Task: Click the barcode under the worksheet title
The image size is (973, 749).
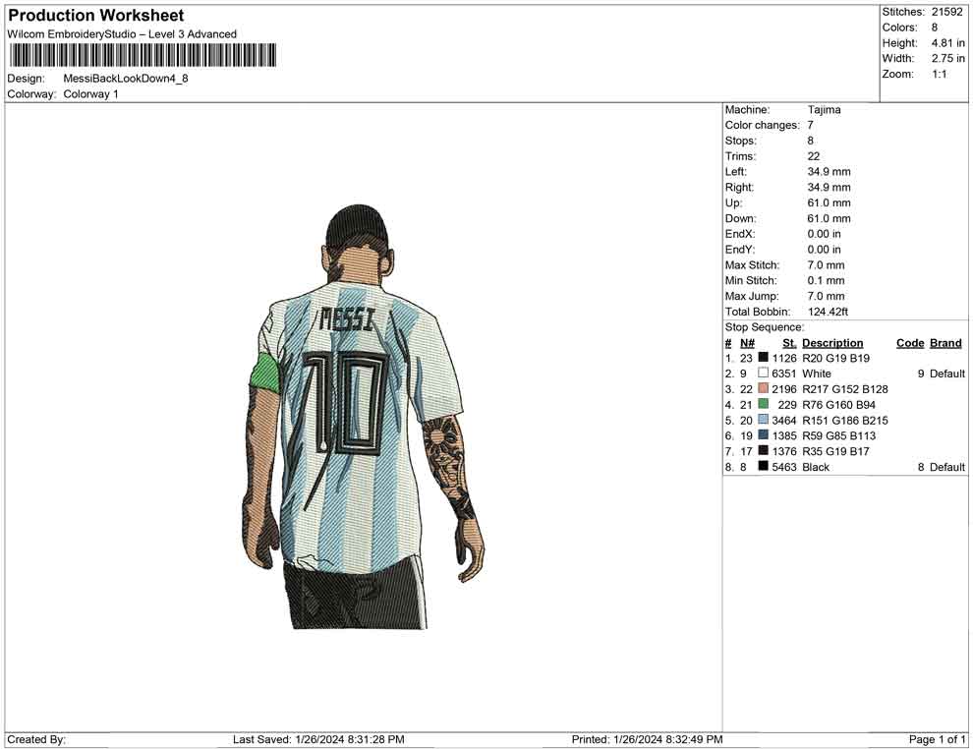Action: 143,55
